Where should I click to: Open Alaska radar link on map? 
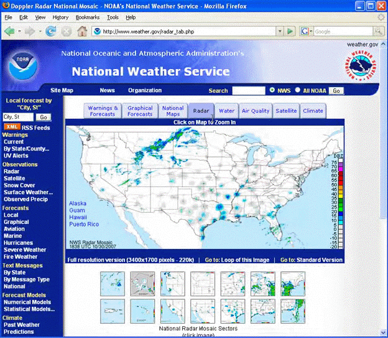click(x=78, y=203)
